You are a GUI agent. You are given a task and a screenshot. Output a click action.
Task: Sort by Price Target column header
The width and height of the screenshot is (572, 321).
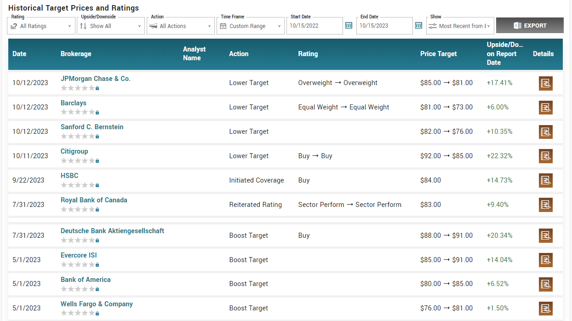pos(438,54)
